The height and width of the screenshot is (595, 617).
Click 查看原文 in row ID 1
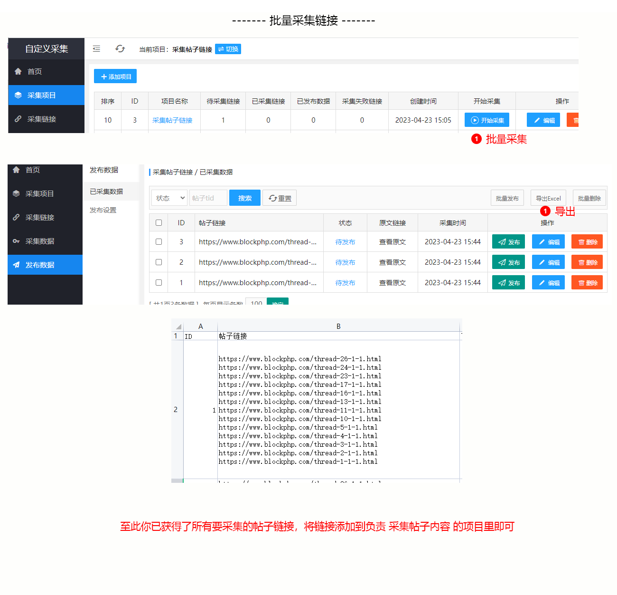point(393,283)
